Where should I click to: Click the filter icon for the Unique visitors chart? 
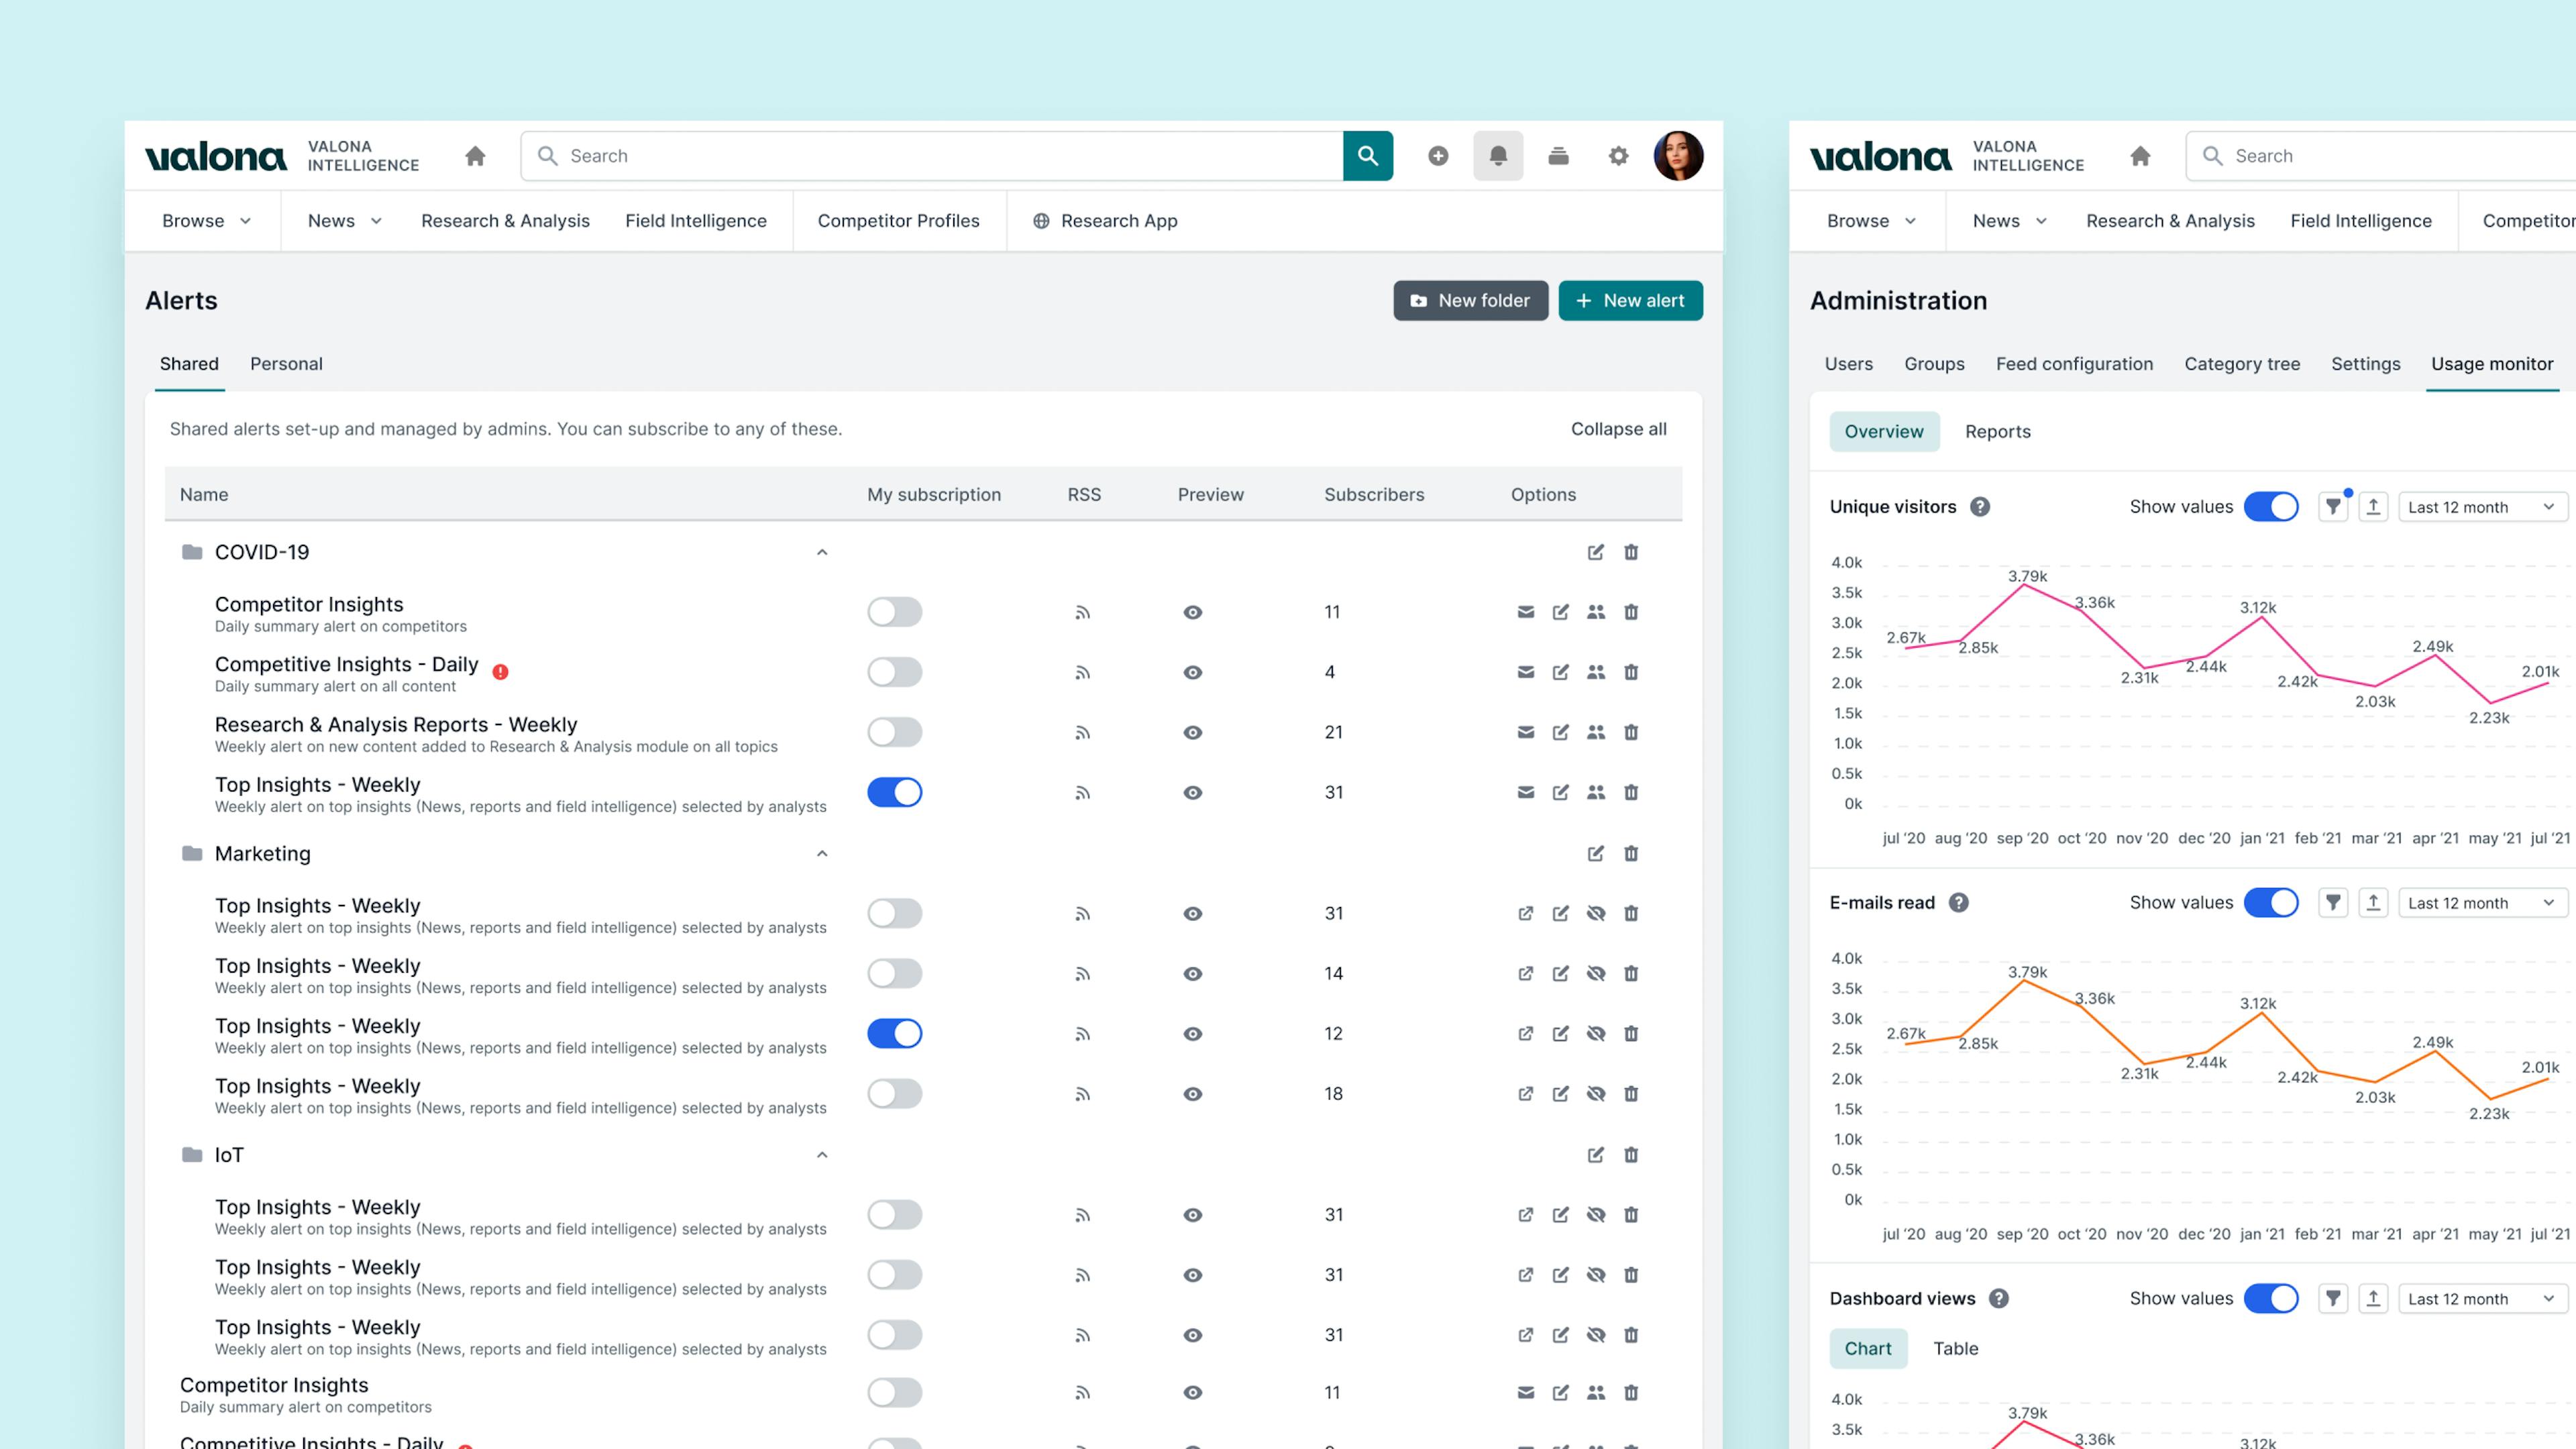2333,507
